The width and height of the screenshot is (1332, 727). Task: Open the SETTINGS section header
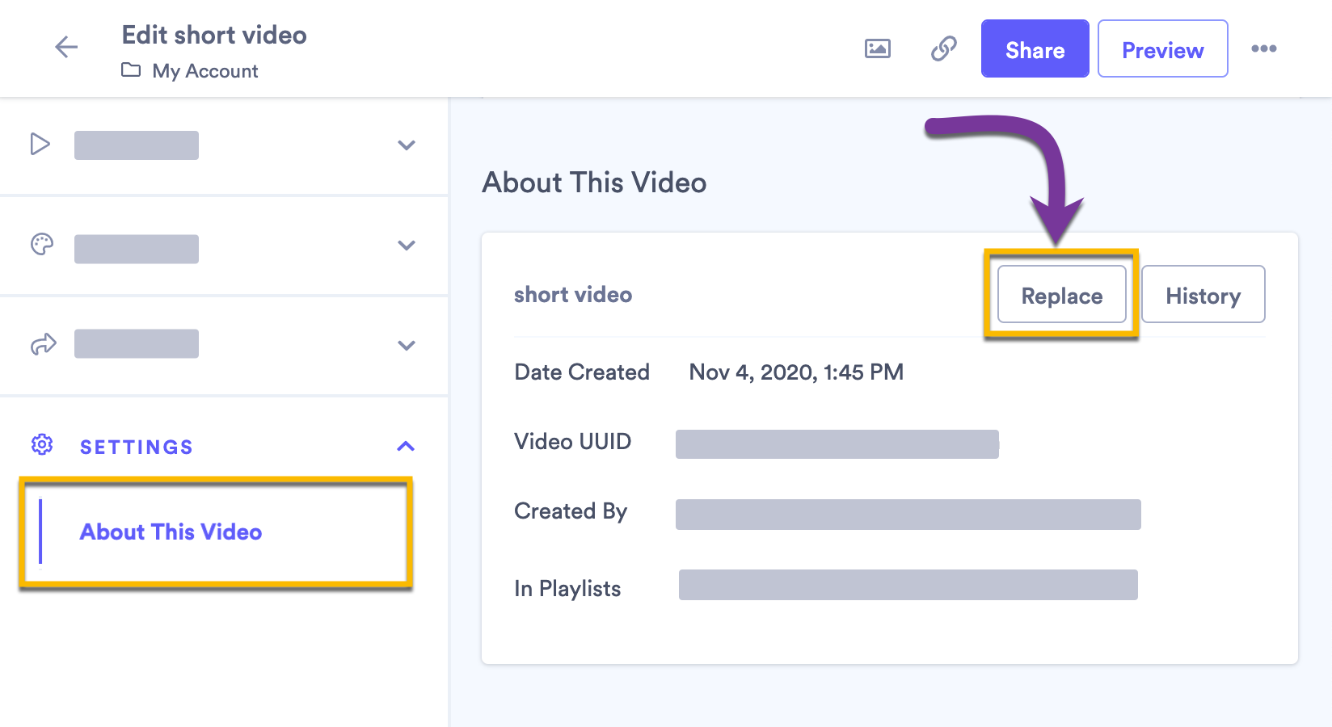point(137,447)
